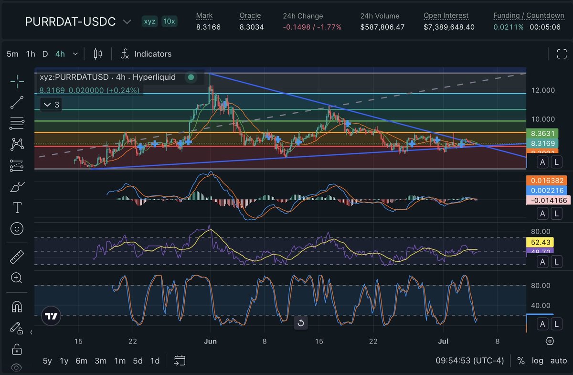
Task: Open the timeframe dropdown next to 4h
Action: [75, 54]
